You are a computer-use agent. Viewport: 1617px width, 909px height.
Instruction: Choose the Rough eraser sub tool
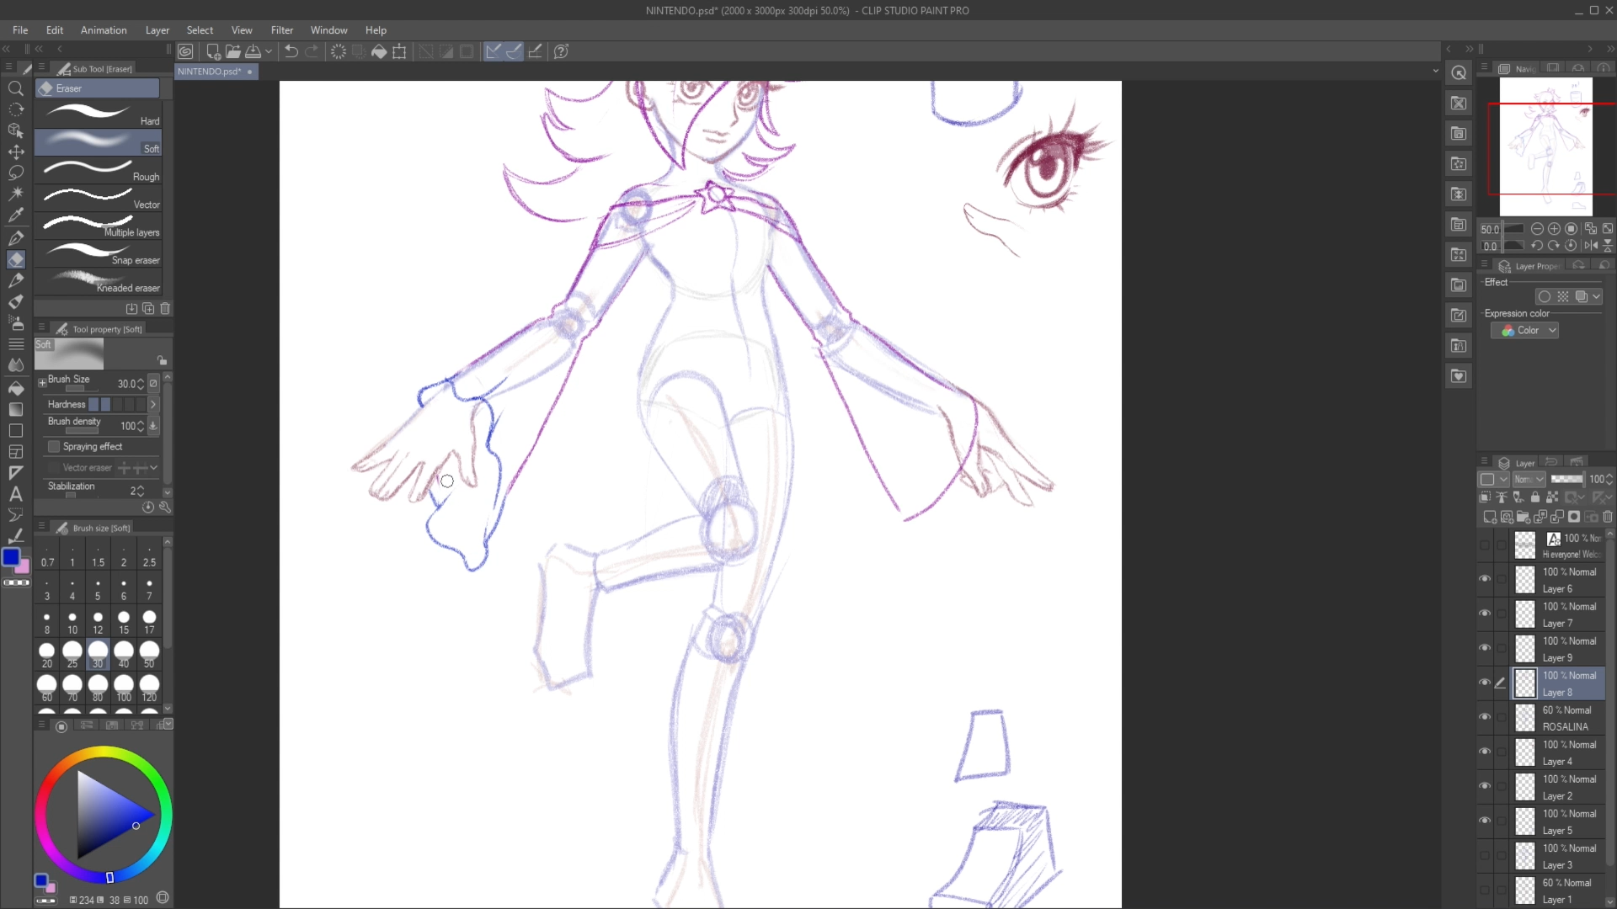coord(99,170)
